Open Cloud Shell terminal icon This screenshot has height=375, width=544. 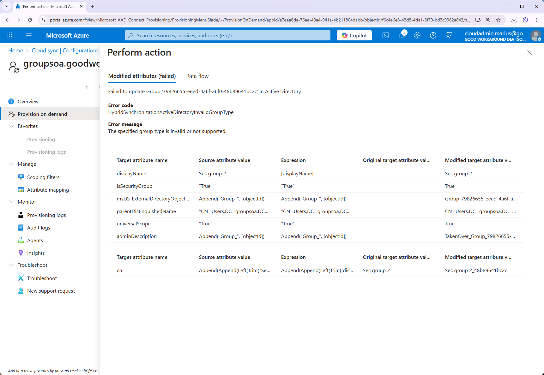(385, 35)
